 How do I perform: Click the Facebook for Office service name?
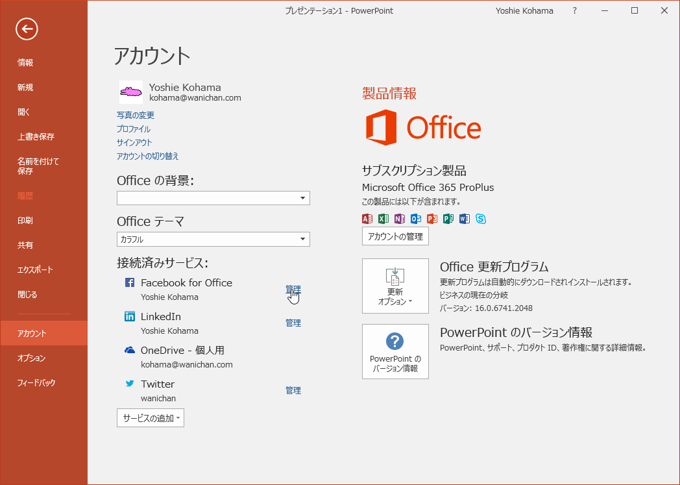[186, 283]
